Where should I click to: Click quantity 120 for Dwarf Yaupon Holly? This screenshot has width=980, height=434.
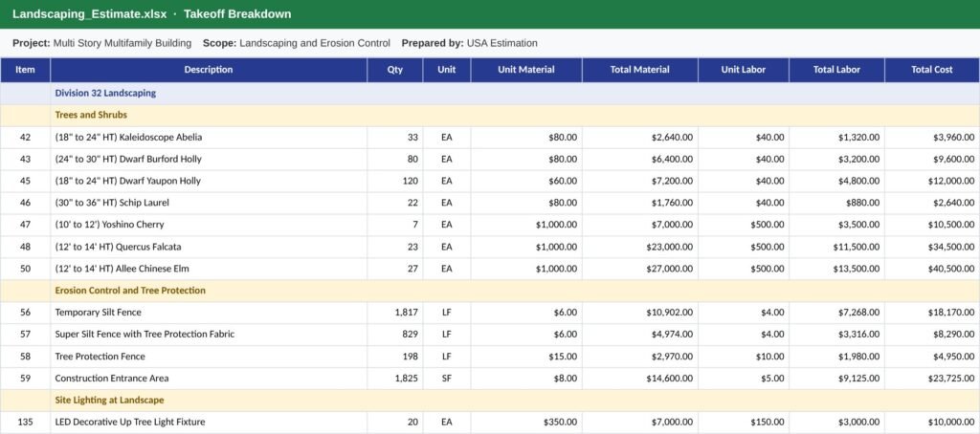[395, 181]
